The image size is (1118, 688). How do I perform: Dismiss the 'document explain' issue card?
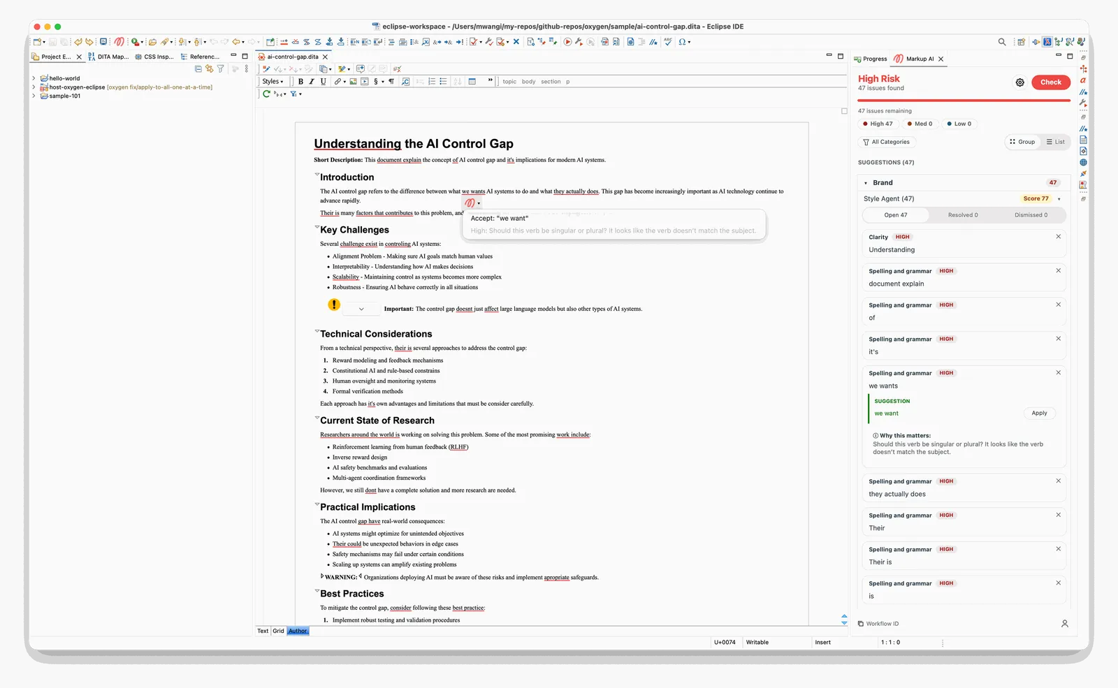pos(1058,271)
